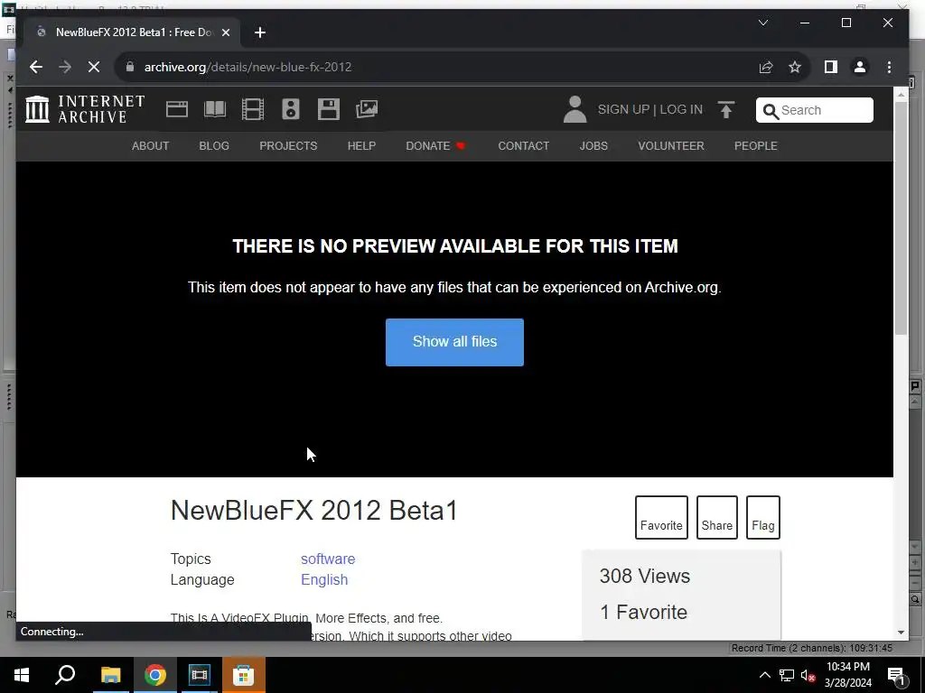Click the Show all files button
Viewport: 925px width, 693px height.
pyautogui.click(x=455, y=342)
